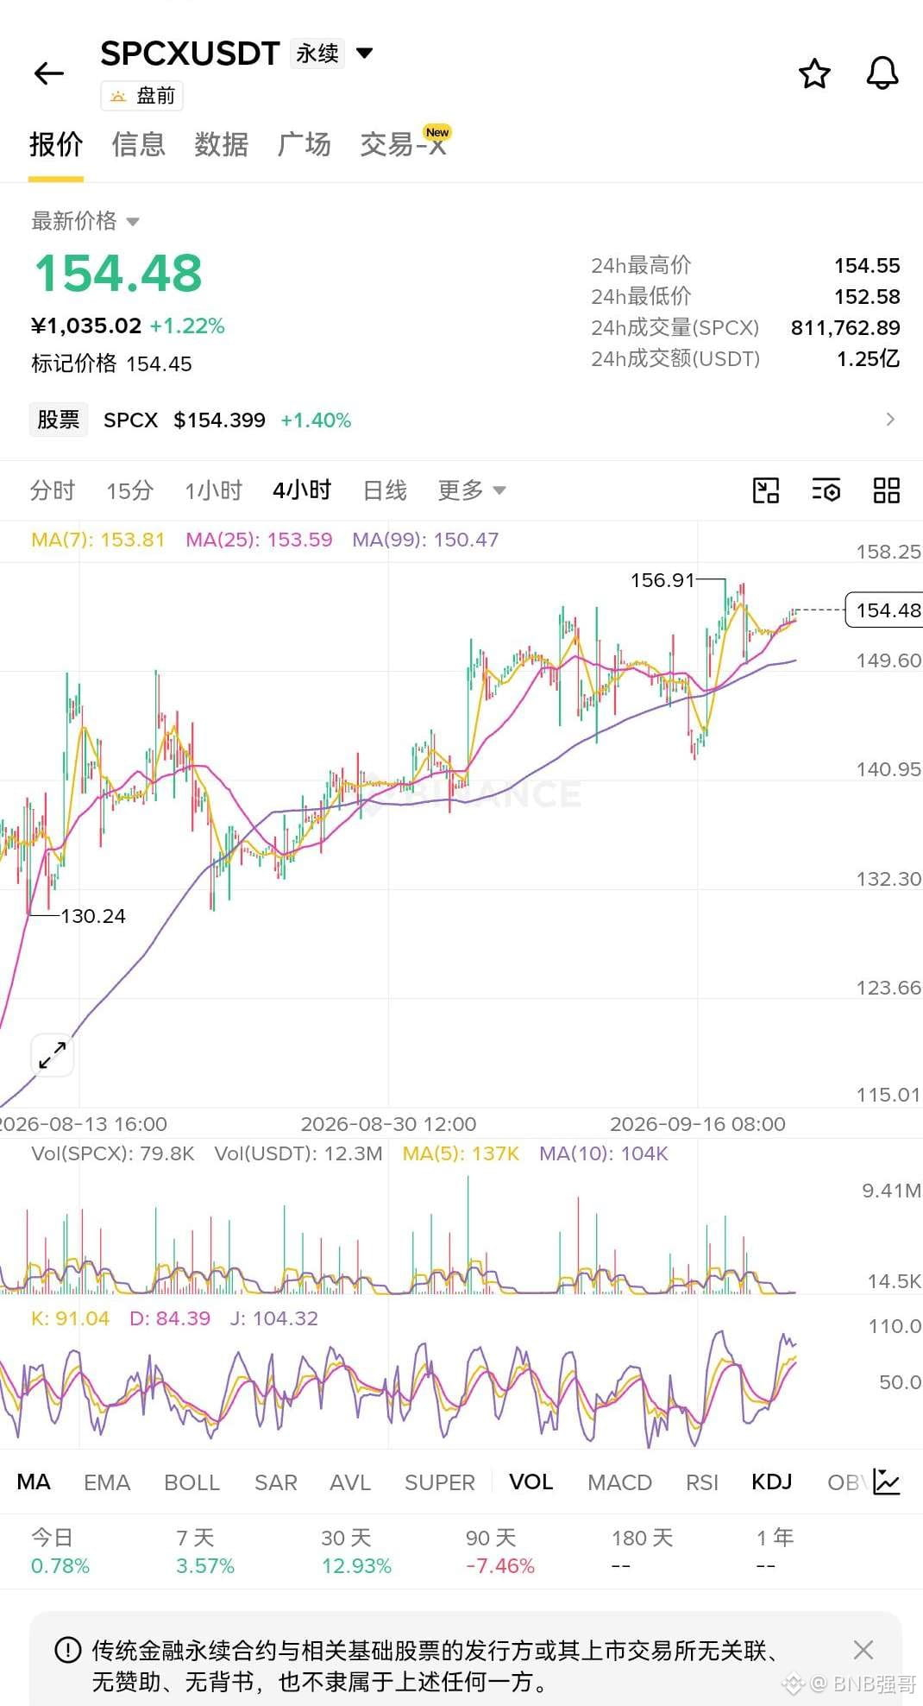Viewport: 923px width, 1706px height.
Task: Open the grid layout icon
Action: tap(887, 490)
